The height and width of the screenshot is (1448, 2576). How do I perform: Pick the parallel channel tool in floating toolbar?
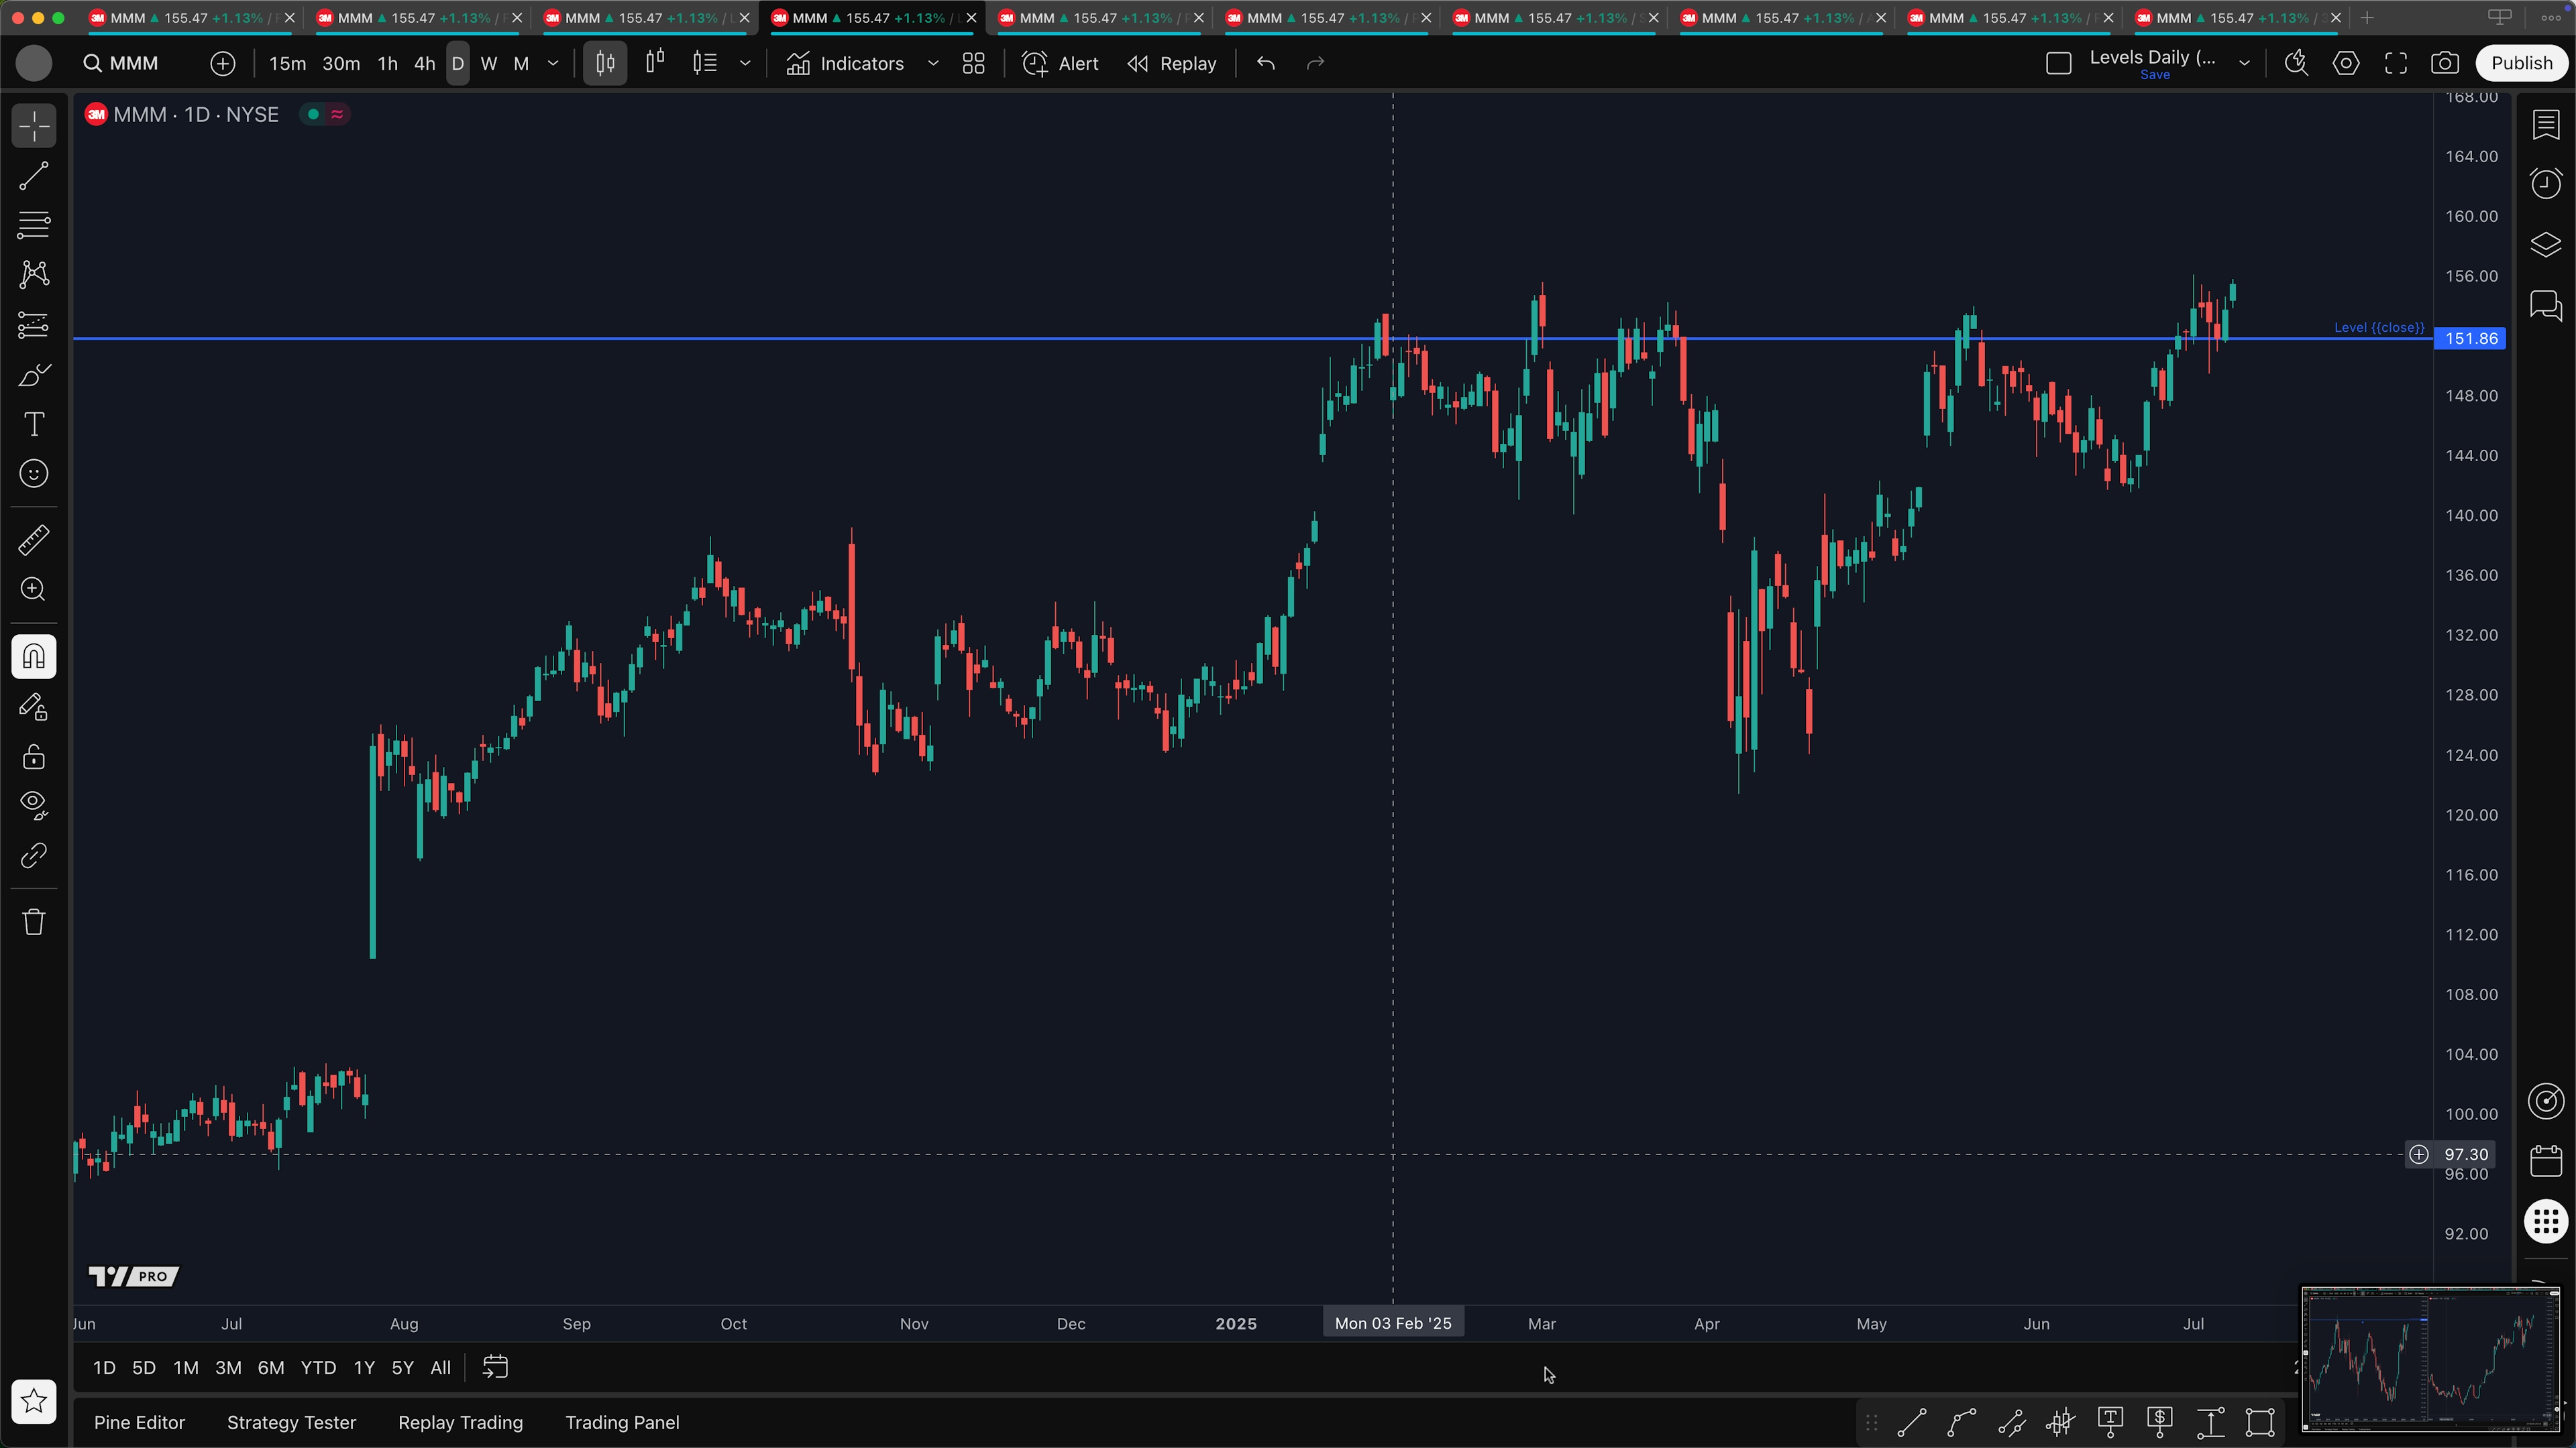[2011, 1422]
